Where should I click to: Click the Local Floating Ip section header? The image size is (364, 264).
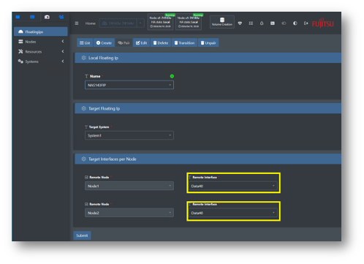pyautogui.click(x=208, y=58)
